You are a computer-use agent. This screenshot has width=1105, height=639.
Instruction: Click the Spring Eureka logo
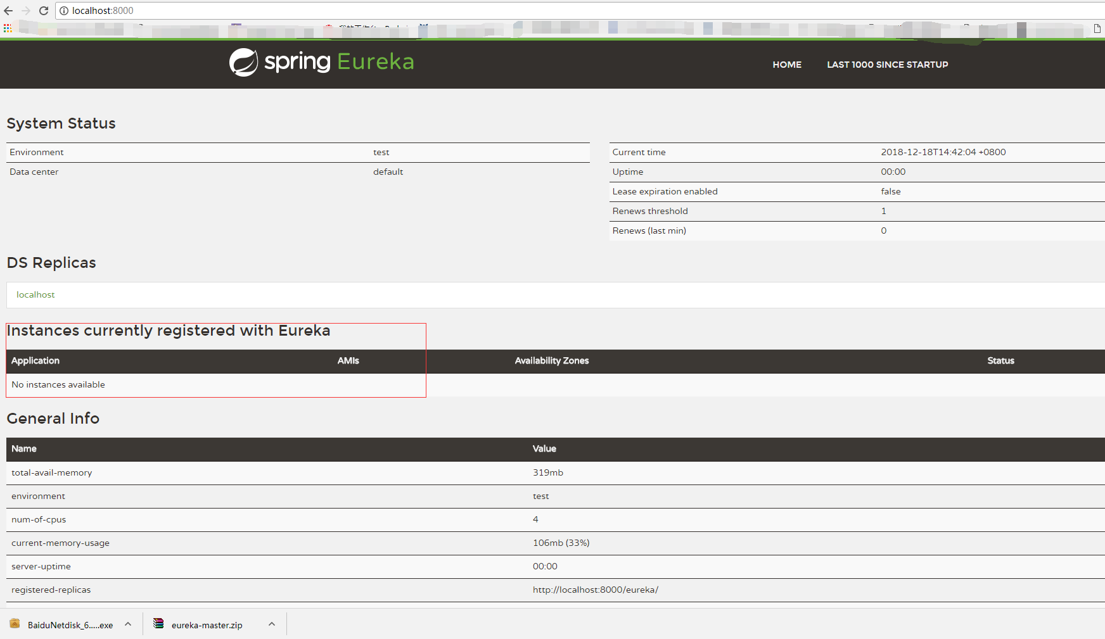[x=321, y=62]
